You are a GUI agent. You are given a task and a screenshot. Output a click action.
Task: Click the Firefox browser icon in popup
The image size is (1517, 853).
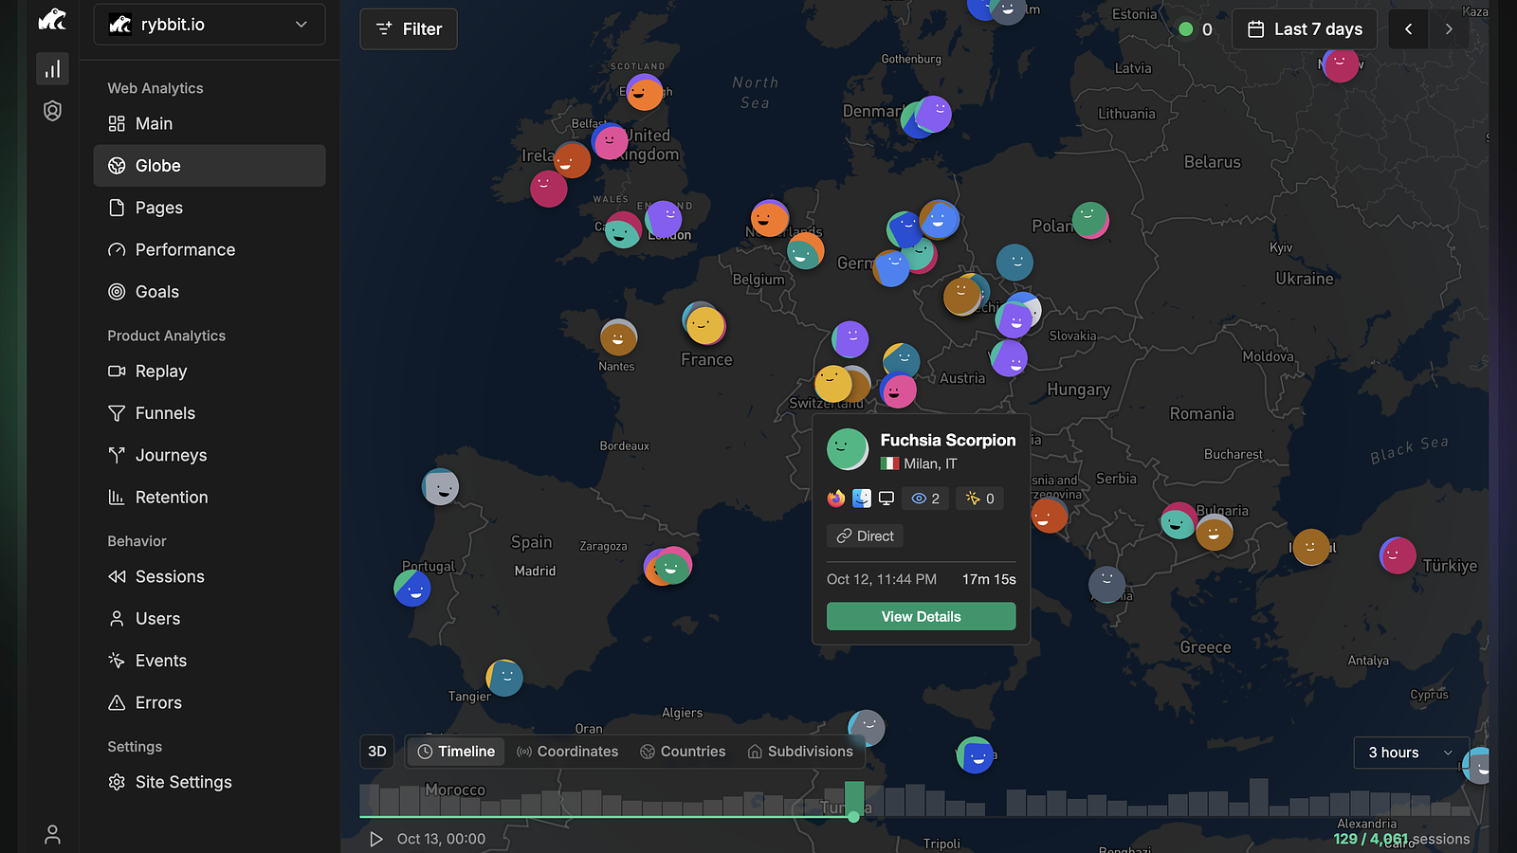(836, 499)
